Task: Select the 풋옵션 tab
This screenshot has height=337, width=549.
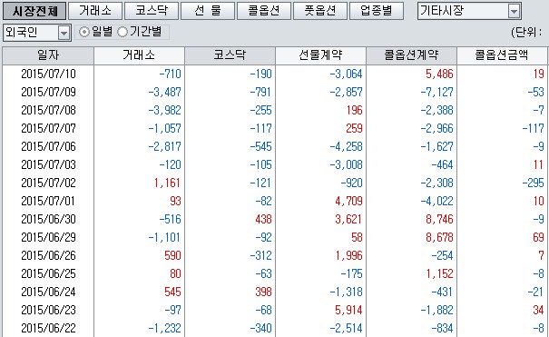Action: pyautogui.click(x=320, y=11)
